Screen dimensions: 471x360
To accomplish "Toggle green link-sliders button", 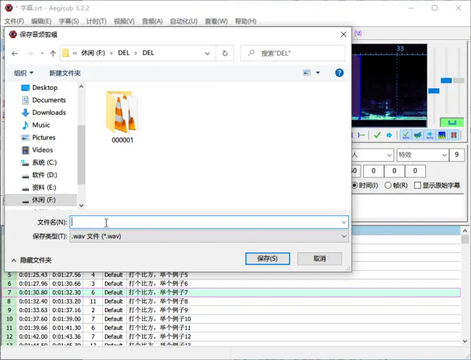I will pos(452,123).
